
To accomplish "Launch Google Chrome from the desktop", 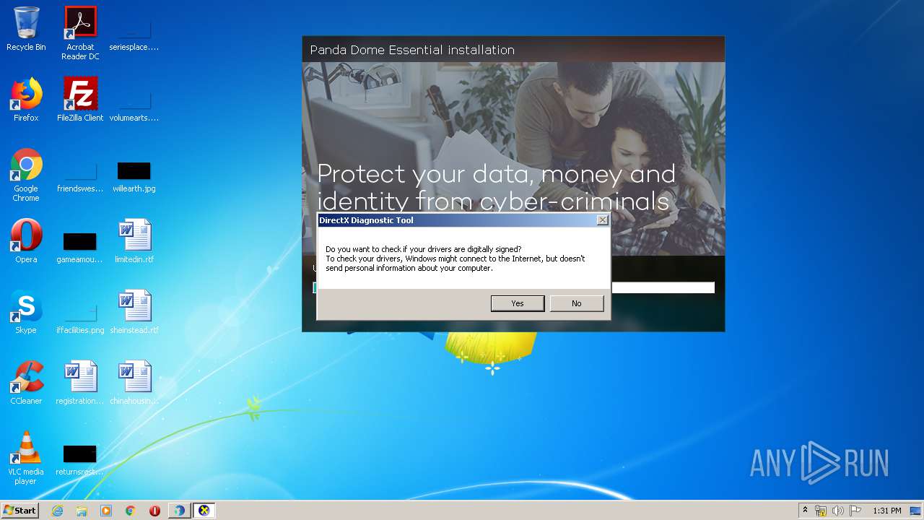I will coord(26,175).
